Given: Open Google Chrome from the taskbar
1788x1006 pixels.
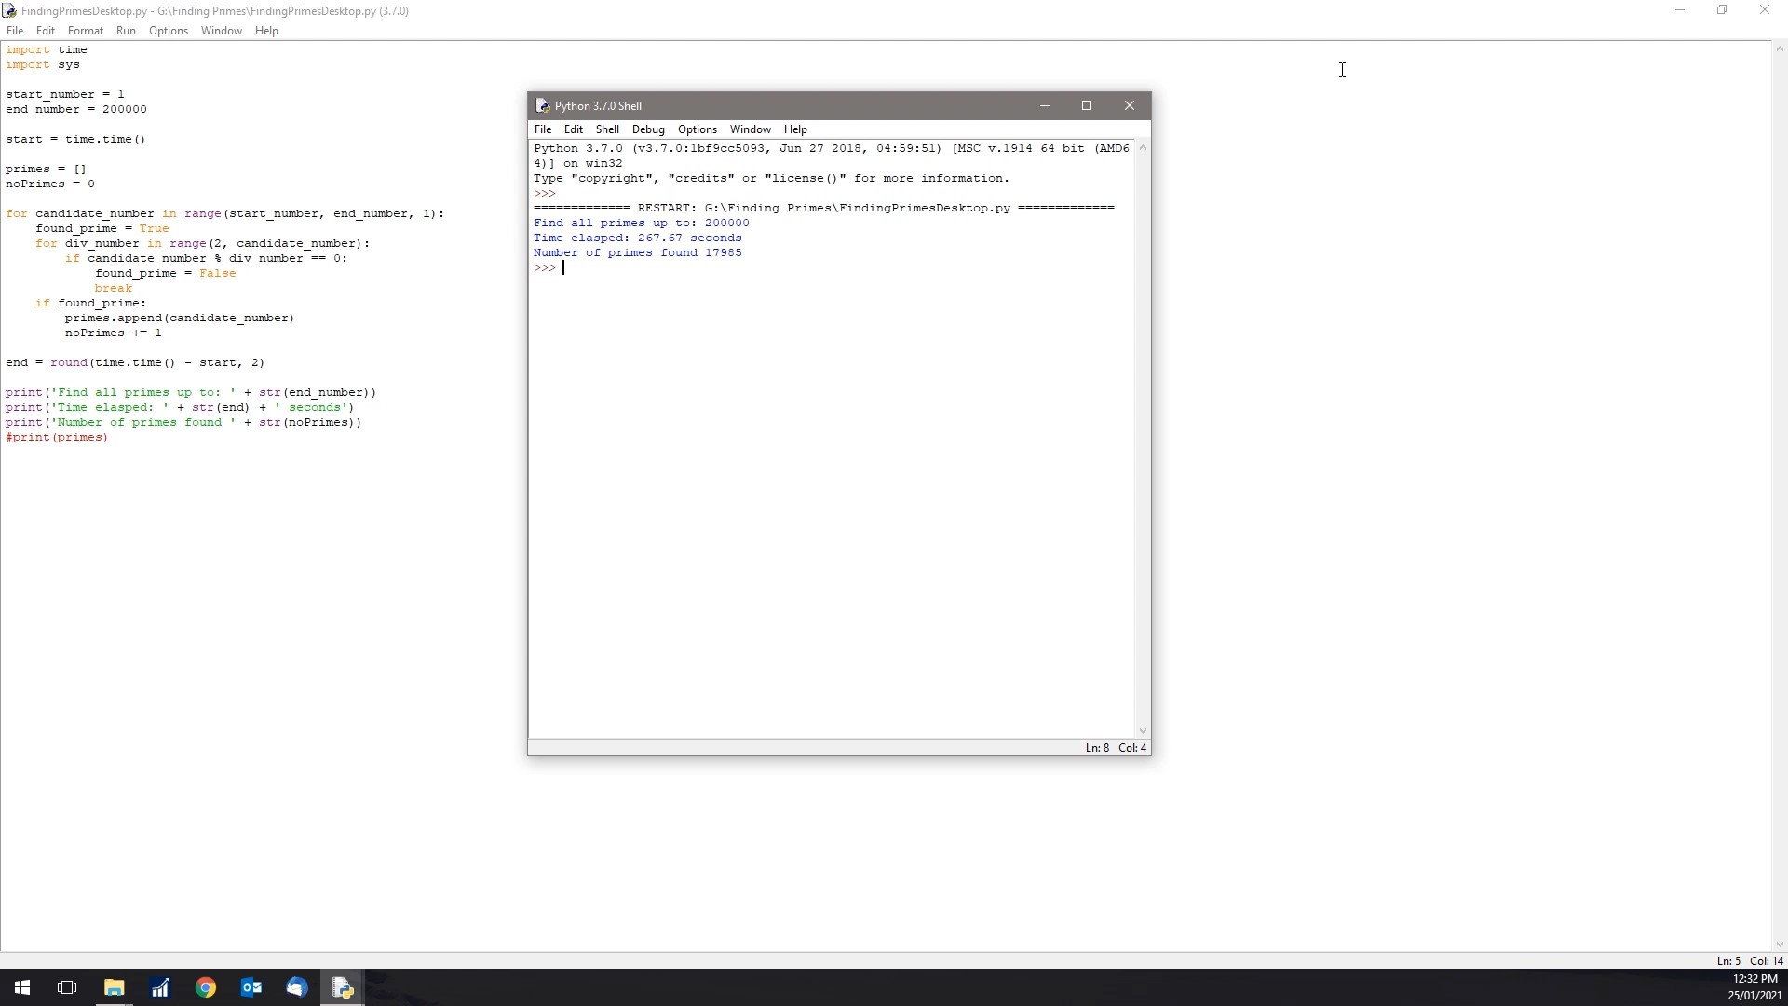Looking at the screenshot, I should click(x=205, y=987).
